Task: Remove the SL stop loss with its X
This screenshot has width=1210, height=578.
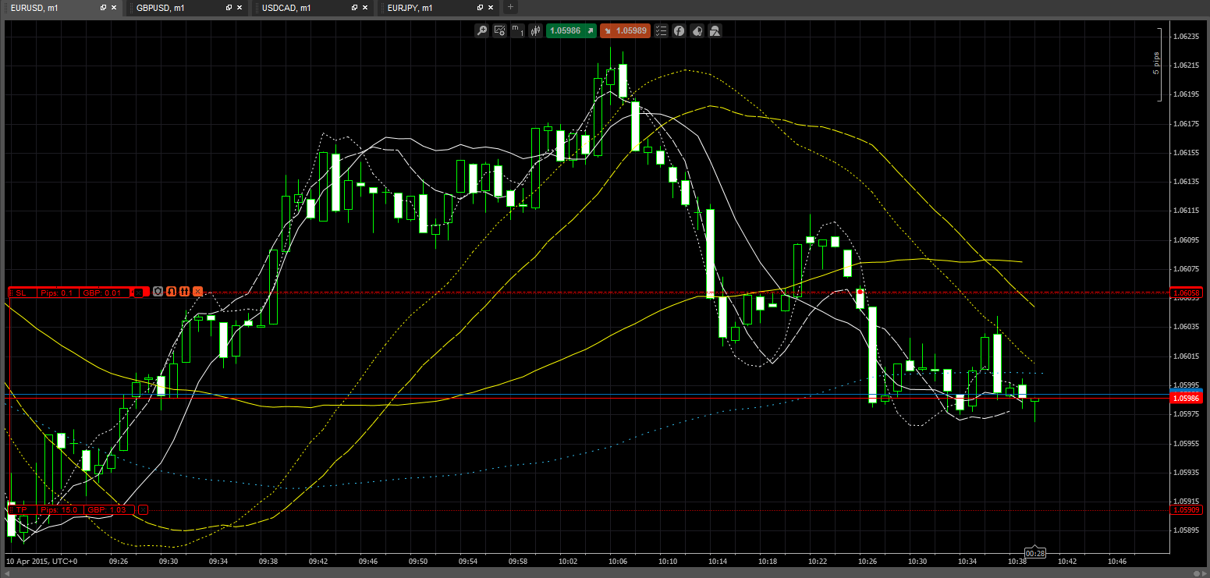Action: (x=138, y=292)
